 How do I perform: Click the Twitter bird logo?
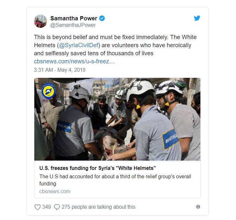coord(197,18)
